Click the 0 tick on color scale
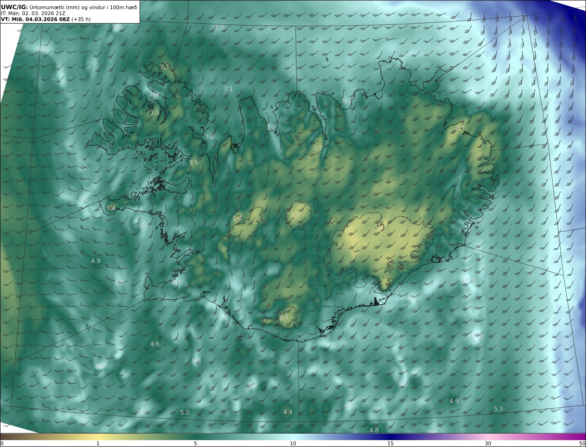 point(2,443)
